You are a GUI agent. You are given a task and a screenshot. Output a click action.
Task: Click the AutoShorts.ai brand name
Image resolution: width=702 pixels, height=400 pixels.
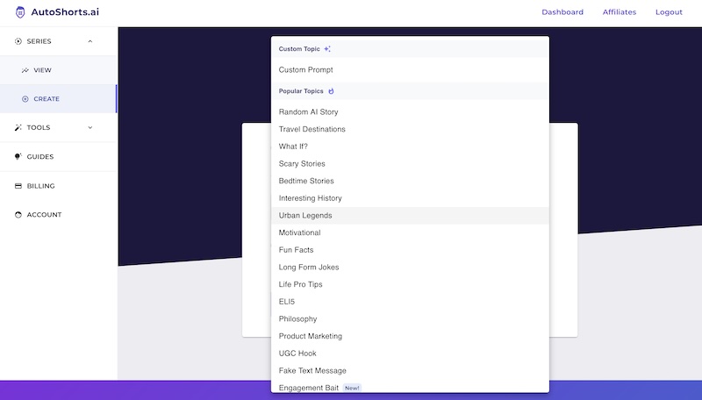click(65, 12)
